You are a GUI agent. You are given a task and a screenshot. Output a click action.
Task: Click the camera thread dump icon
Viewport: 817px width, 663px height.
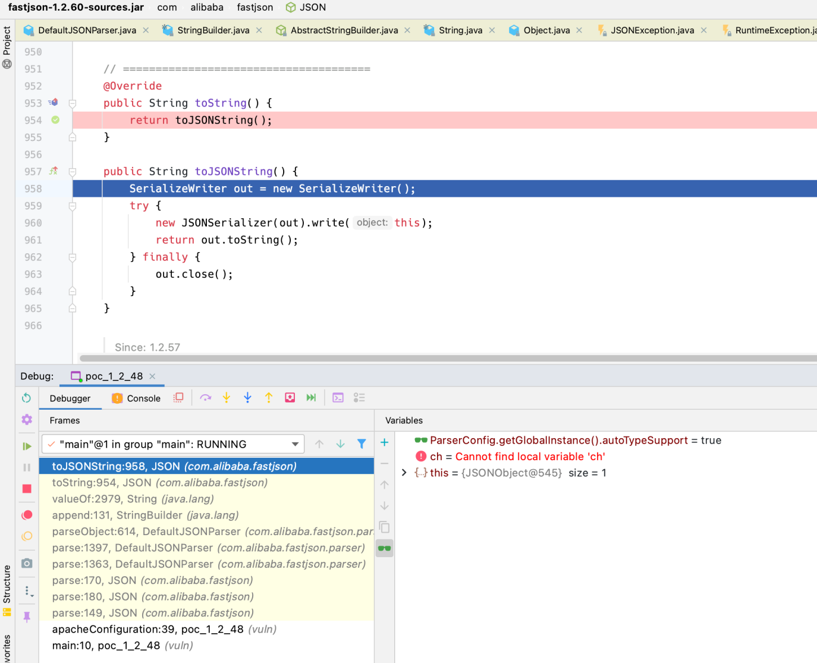(27, 563)
